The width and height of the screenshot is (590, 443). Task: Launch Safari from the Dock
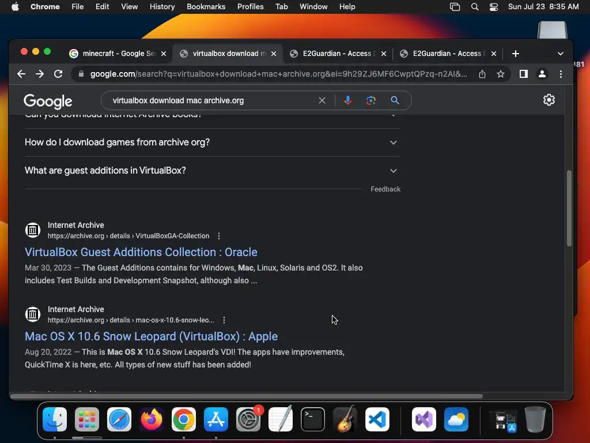(119, 419)
